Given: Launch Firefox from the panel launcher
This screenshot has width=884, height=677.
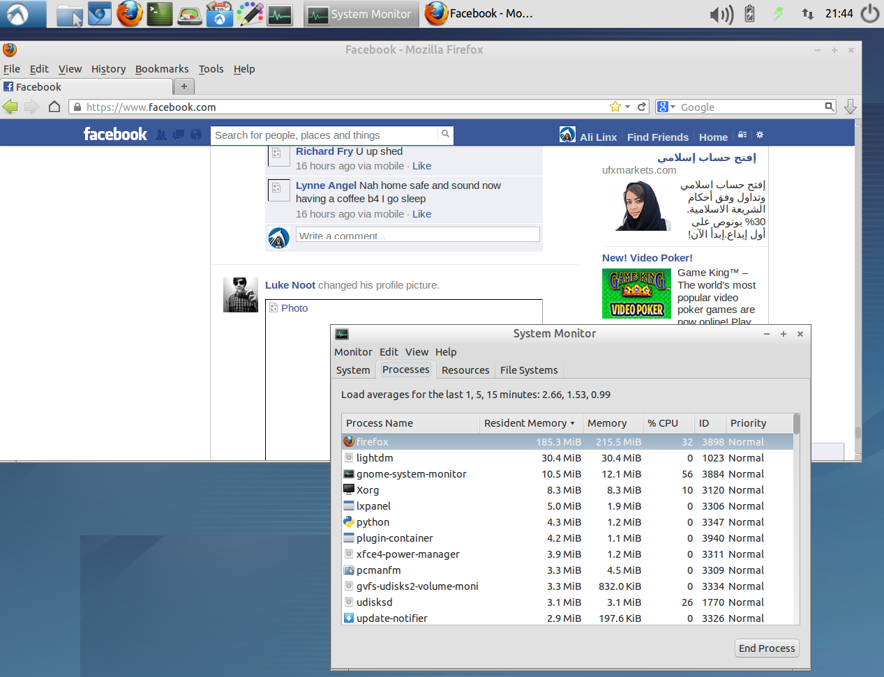Looking at the screenshot, I should pyautogui.click(x=130, y=13).
